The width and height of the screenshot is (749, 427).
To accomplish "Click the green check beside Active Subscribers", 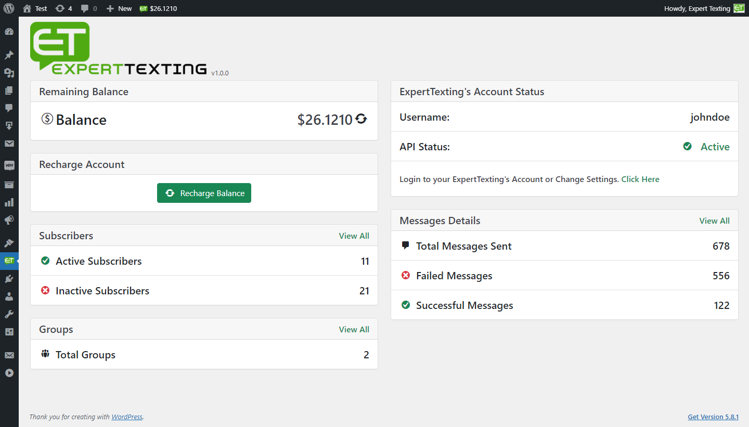I will click(x=45, y=261).
